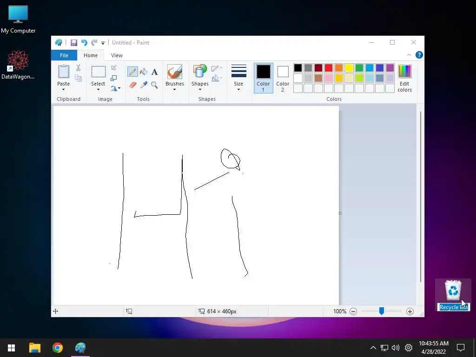Open the notification center icon
476x357 pixels.
pyautogui.click(x=461, y=348)
